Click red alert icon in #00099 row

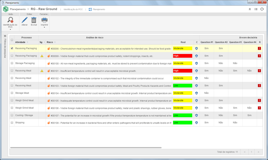pos(259,56)
